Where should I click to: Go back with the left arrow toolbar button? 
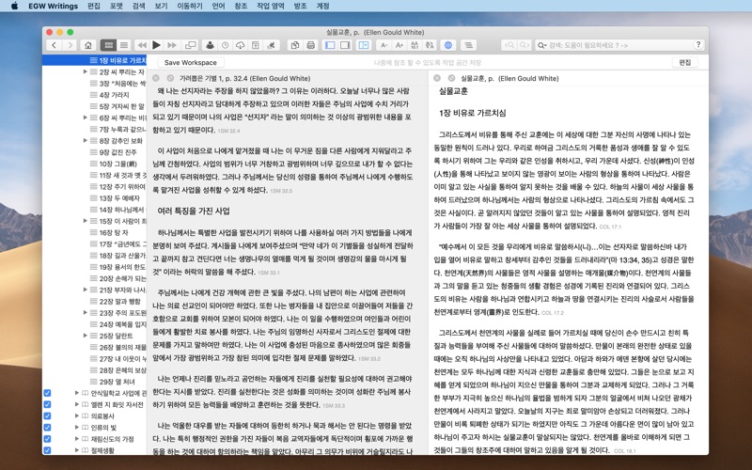pos(55,45)
